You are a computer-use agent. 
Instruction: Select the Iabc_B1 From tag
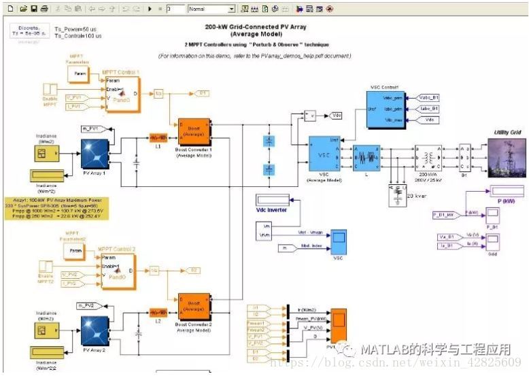click(427, 109)
